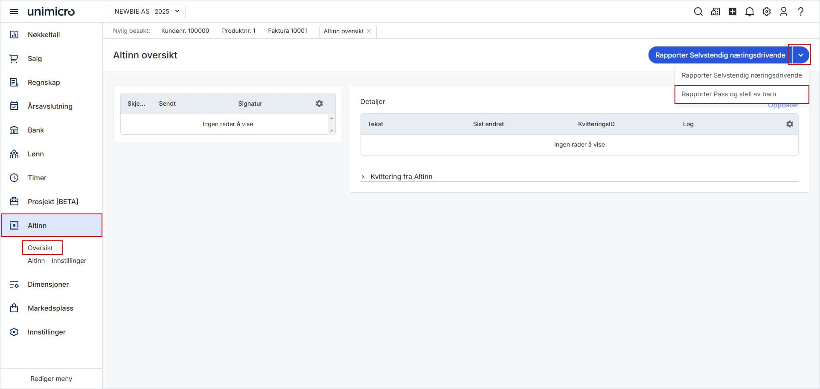Viewport: 820px width, 389px height.
Task: Click the plus create-new icon
Action: point(733,12)
